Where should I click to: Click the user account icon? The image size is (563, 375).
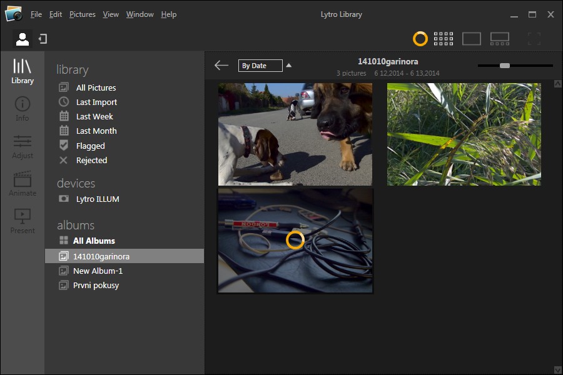click(x=23, y=39)
